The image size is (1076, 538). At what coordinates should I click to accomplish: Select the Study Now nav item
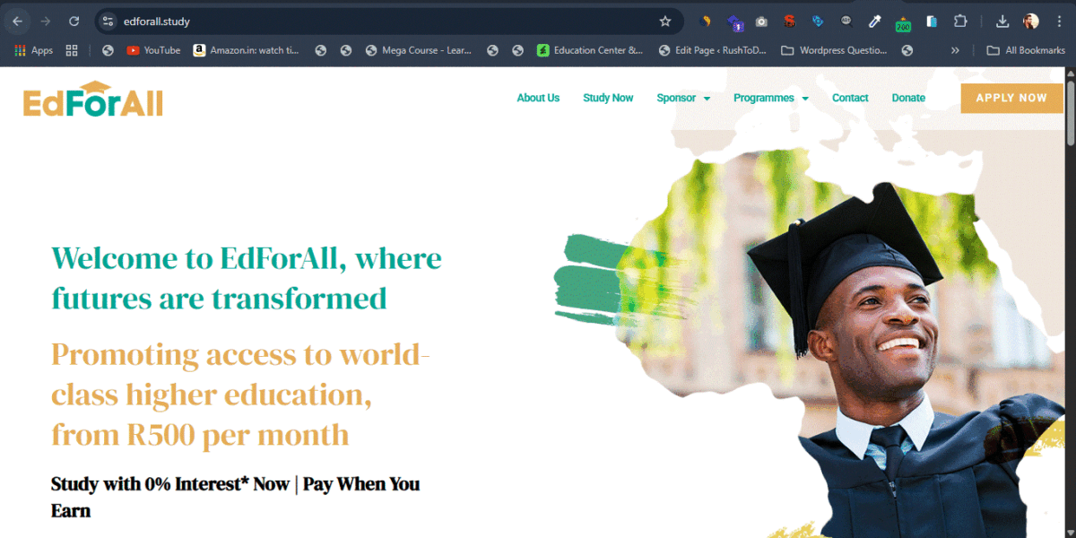point(608,98)
